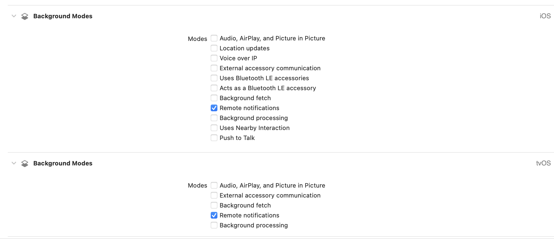Turn on tvOS Background fetch
The height and width of the screenshot is (239, 554).
click(214, 205)
